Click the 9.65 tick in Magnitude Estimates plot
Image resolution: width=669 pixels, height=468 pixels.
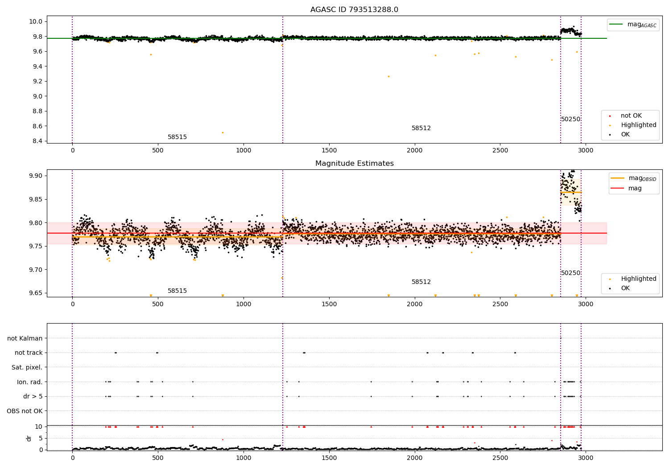tap(36, 293)
